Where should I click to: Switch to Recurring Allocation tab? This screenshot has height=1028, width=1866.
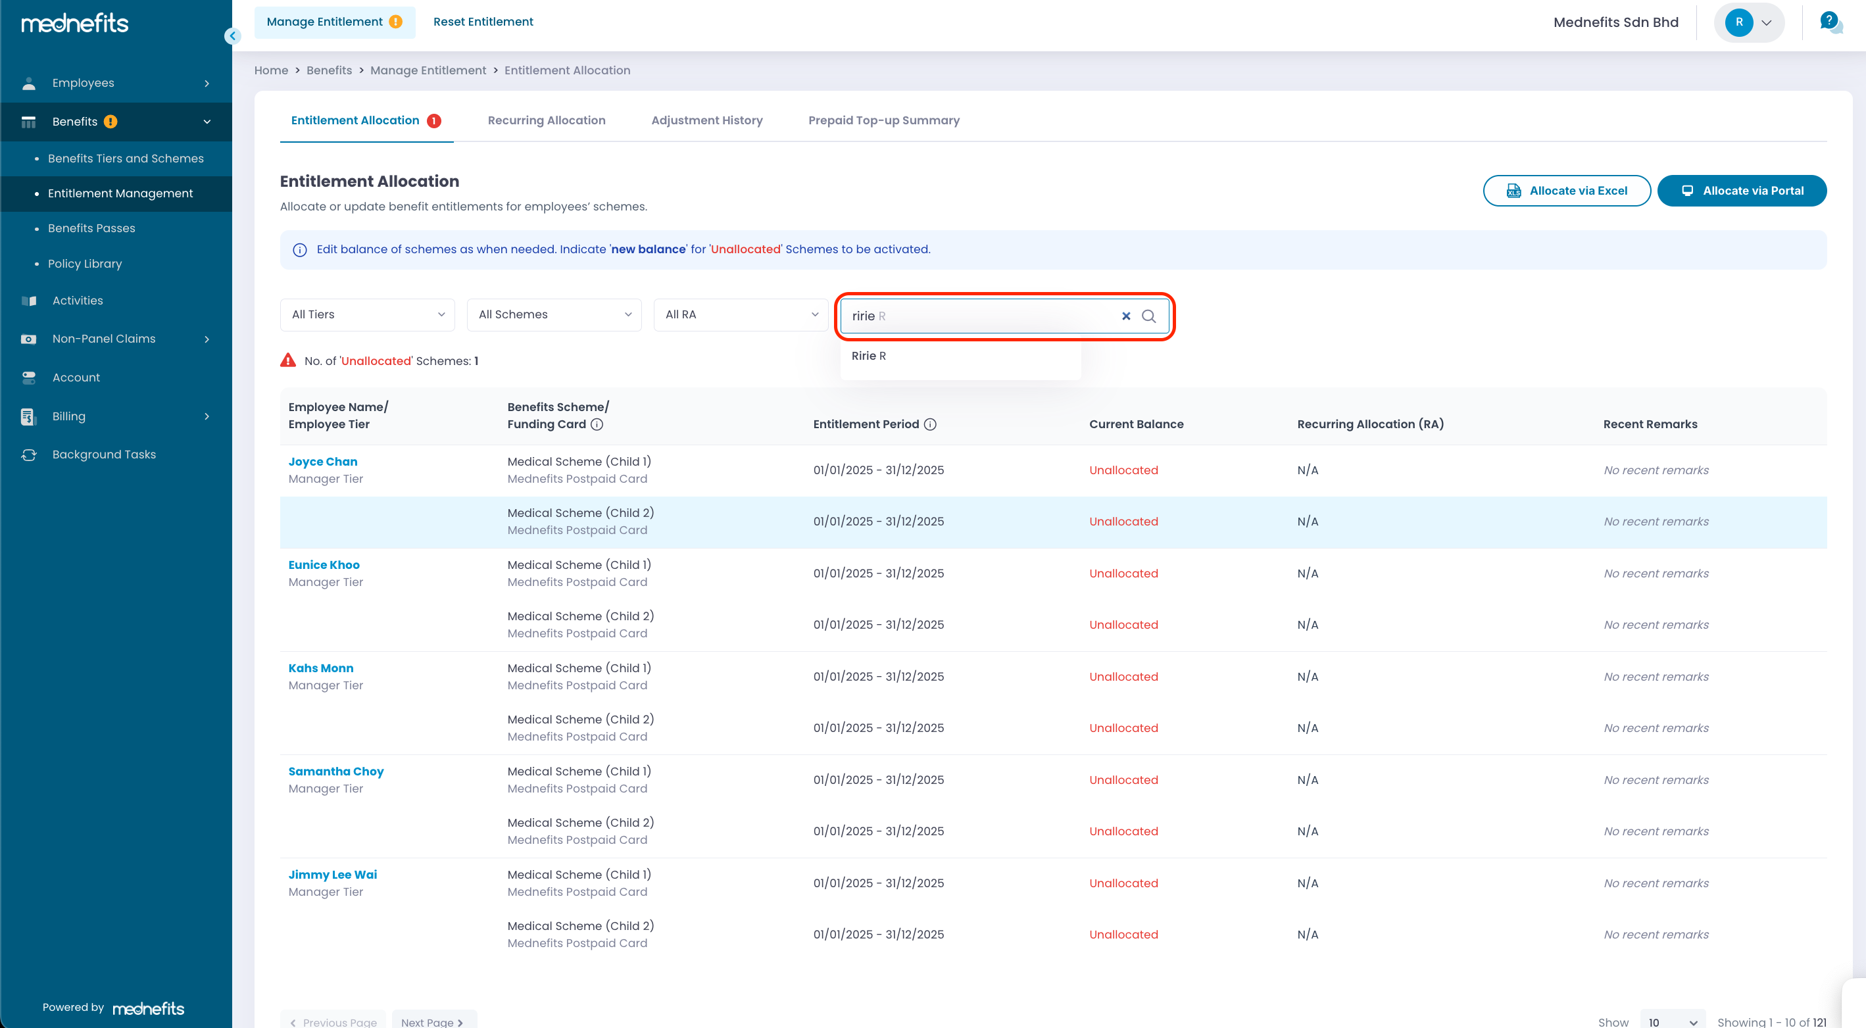pyautogui.click(x=546, y=120)
